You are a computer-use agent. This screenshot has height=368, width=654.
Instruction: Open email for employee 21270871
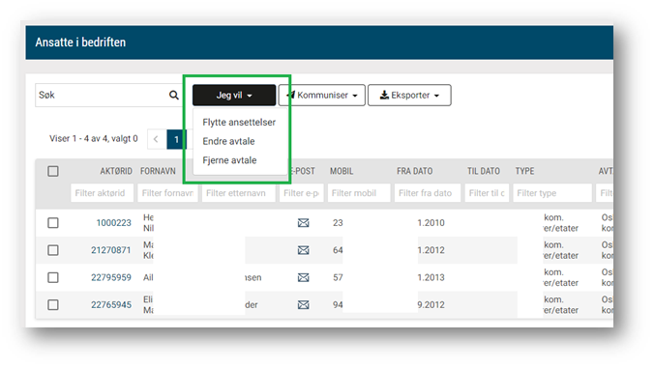[303, 250]
